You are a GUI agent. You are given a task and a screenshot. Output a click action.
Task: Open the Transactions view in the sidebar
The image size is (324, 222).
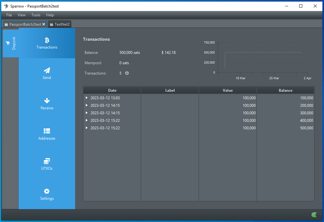[x=47, y=43]
